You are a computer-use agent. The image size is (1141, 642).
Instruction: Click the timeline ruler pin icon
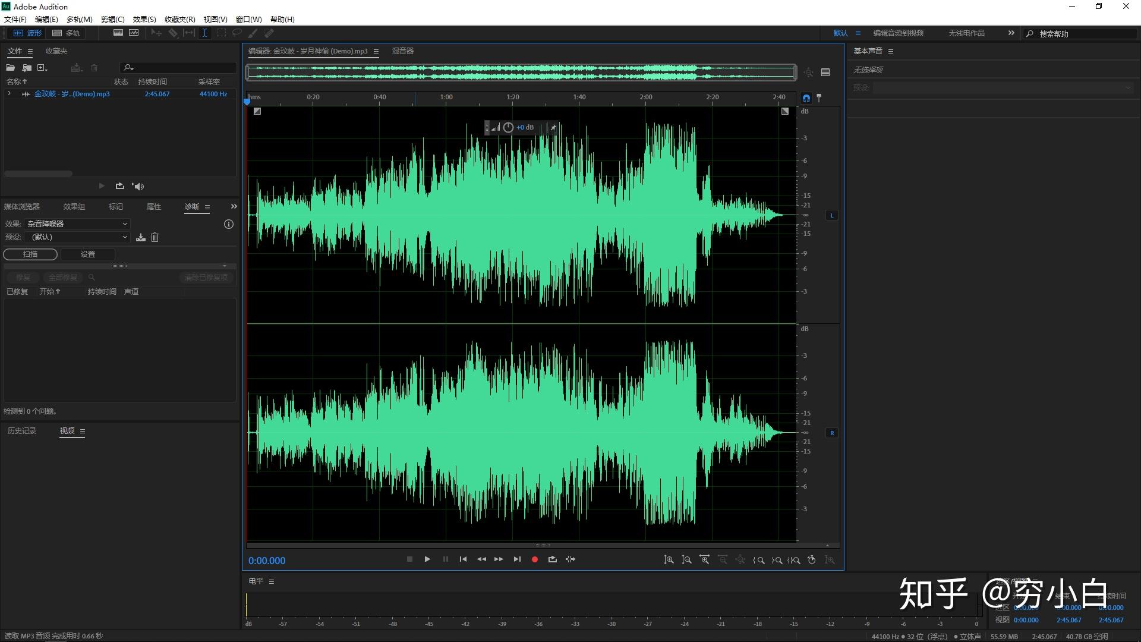819,97
